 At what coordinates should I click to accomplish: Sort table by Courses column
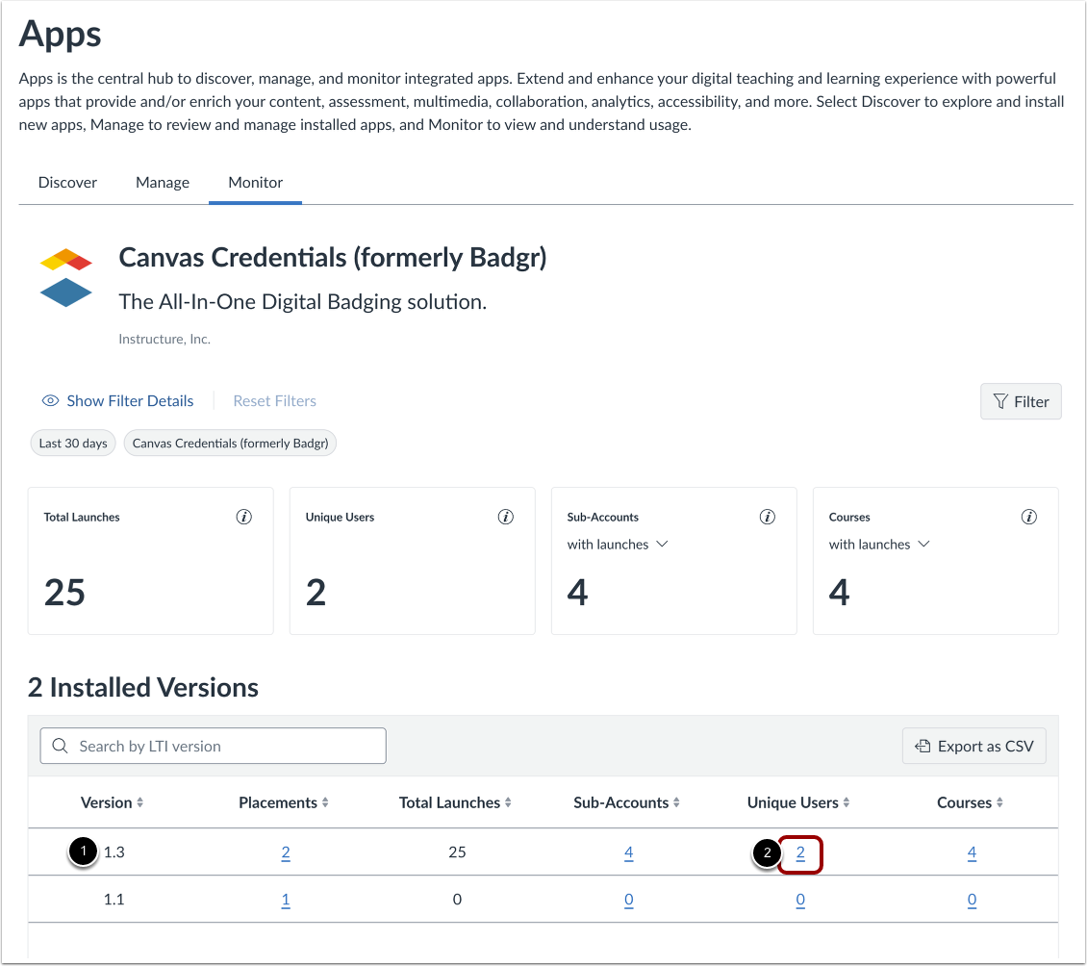pyautogui.click(x=970, y=802)
